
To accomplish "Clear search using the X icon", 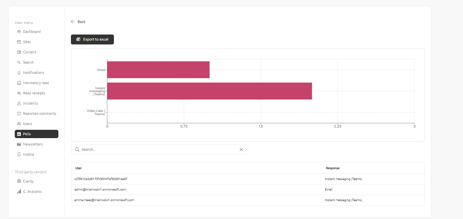I will click(x=241, y=149).
